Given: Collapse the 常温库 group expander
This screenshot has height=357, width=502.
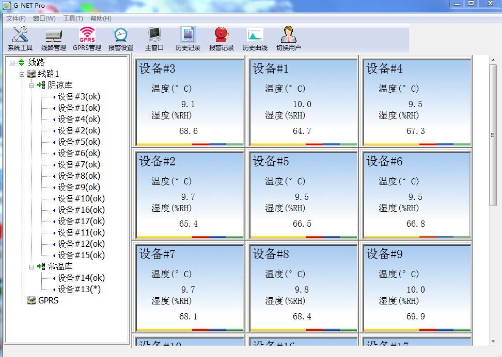Looking at the screenshot, I should (32, 267).
